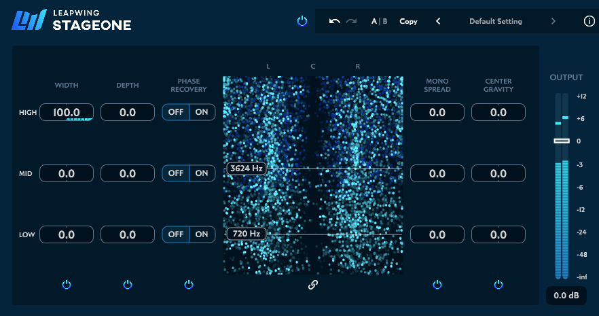Click the redo arrow icon

(x=351, y=21)
